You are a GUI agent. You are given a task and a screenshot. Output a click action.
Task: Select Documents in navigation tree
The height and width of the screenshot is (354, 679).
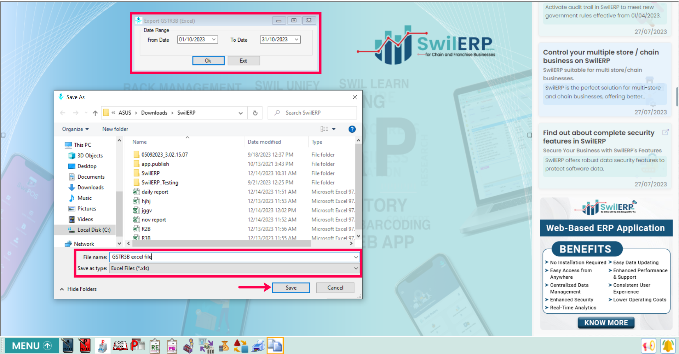coord(86,177)
